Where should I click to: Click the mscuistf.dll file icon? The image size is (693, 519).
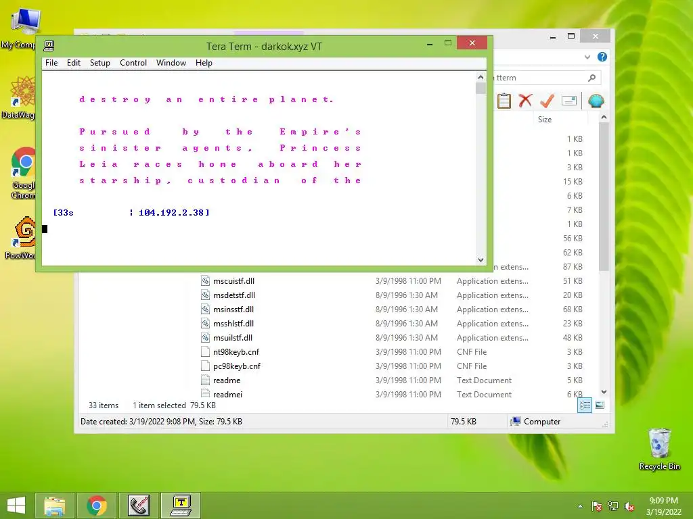tap(205, 280)
